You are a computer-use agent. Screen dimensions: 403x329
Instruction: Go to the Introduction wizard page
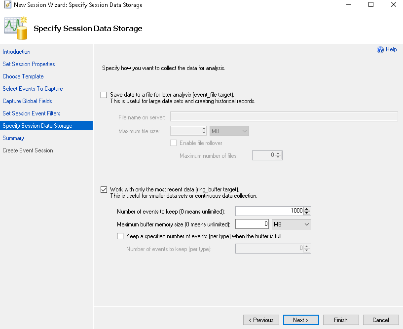click(16, 52)
